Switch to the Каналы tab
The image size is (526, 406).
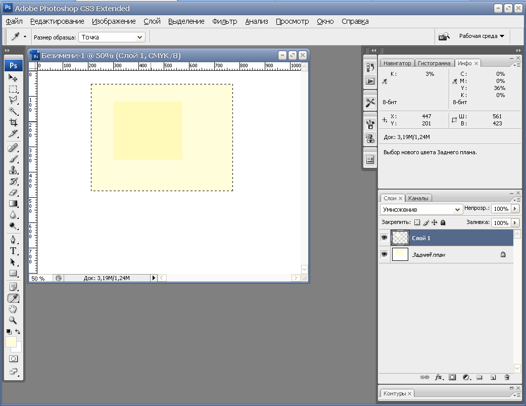[x=418, y=198]
